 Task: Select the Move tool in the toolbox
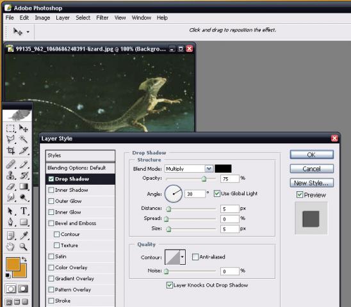click(x=23, y=129)
